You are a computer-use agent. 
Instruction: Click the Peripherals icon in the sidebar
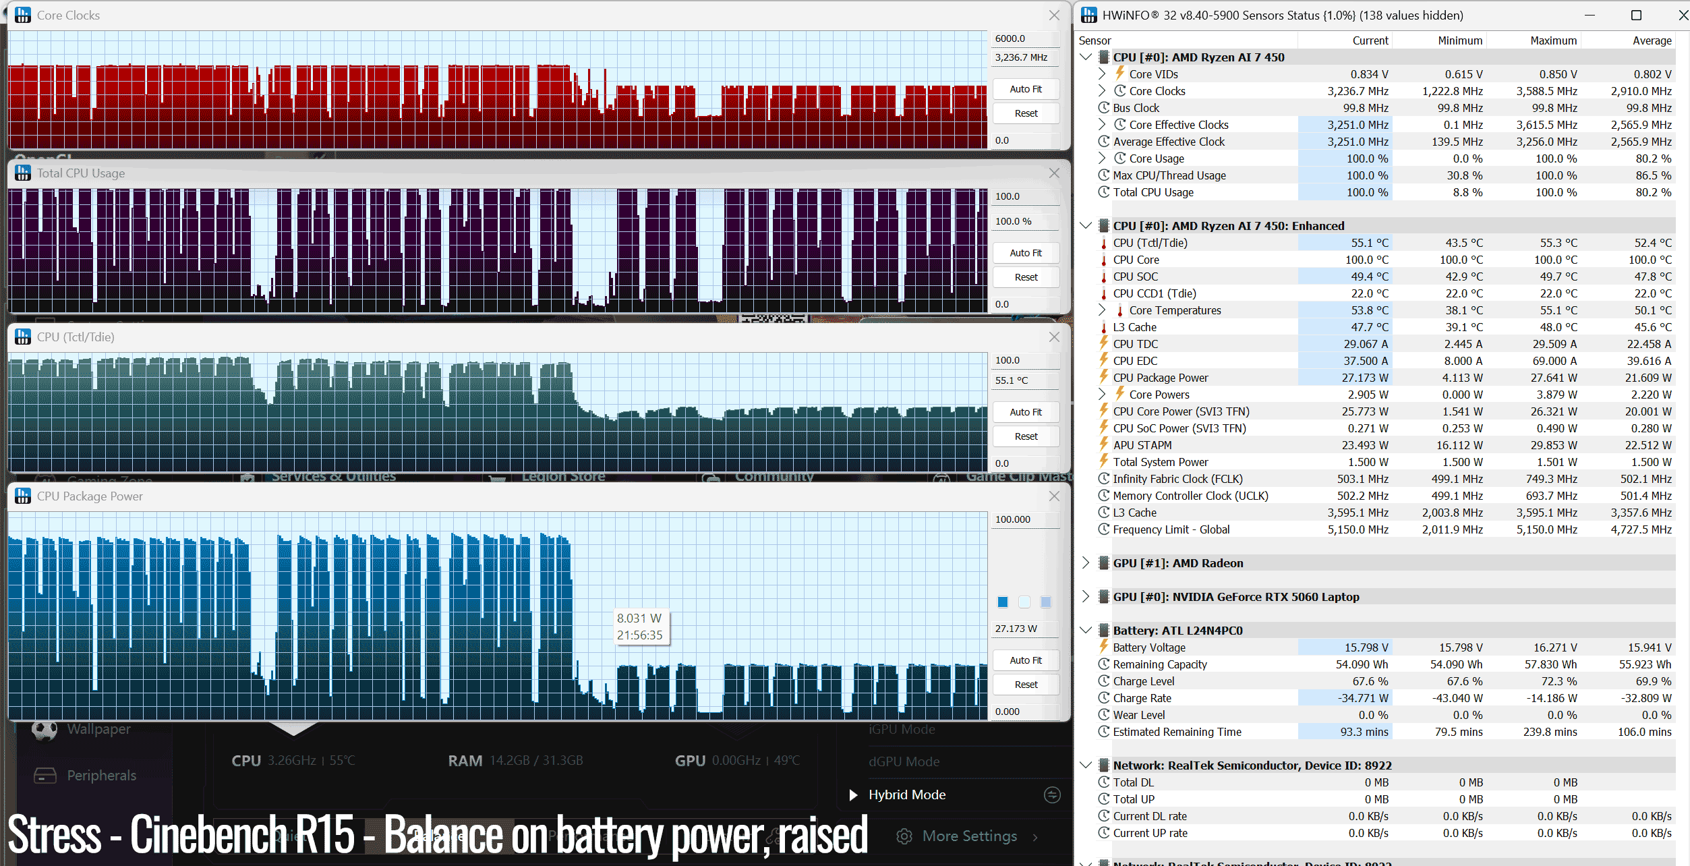pyautogui.click(x=45, y=776)
